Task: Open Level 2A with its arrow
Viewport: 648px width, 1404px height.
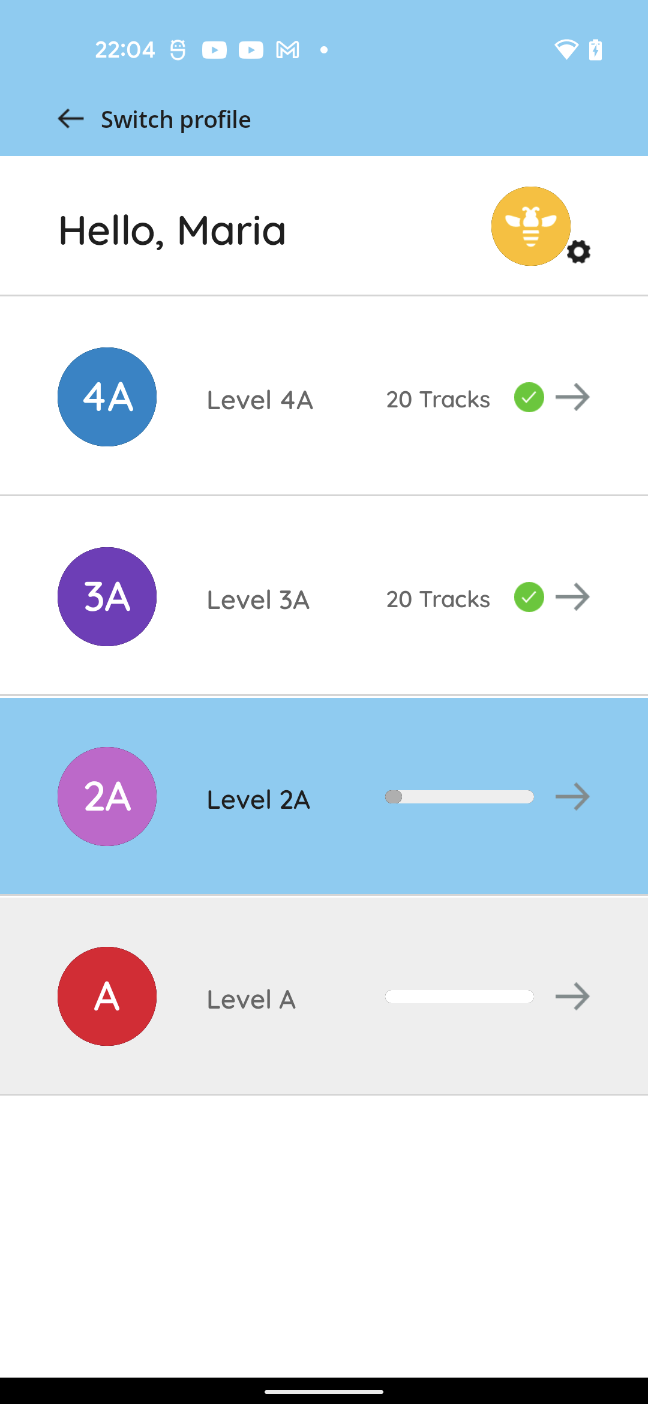Action: pyautogui.click(x=572, y=797)
